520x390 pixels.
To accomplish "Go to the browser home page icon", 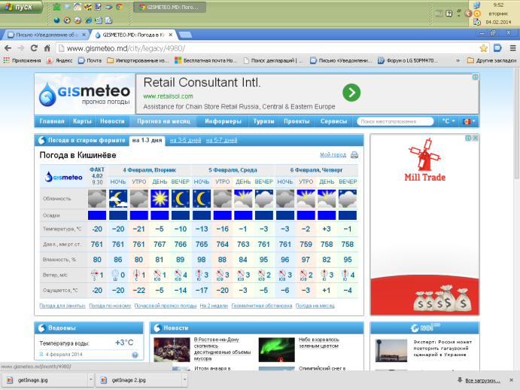I will coord(47,48).
